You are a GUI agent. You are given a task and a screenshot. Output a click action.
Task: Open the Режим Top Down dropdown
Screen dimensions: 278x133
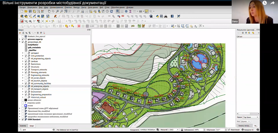[251, 117]
